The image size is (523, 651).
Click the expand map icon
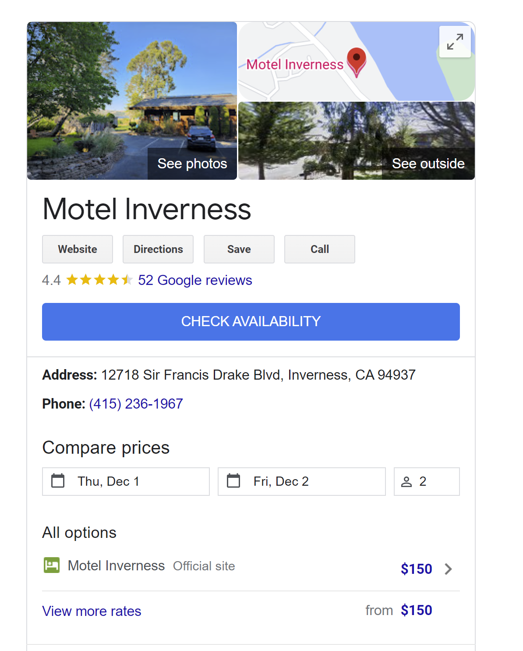pyautogui.click(x=455, y=42)
